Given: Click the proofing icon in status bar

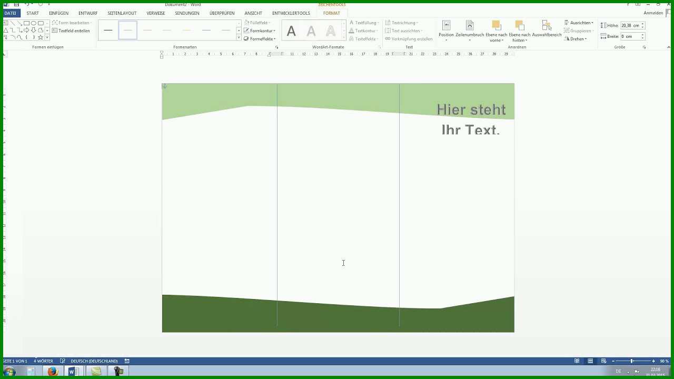Looking at the screenshot, I should pyautogui.click(x=62, y=361).
